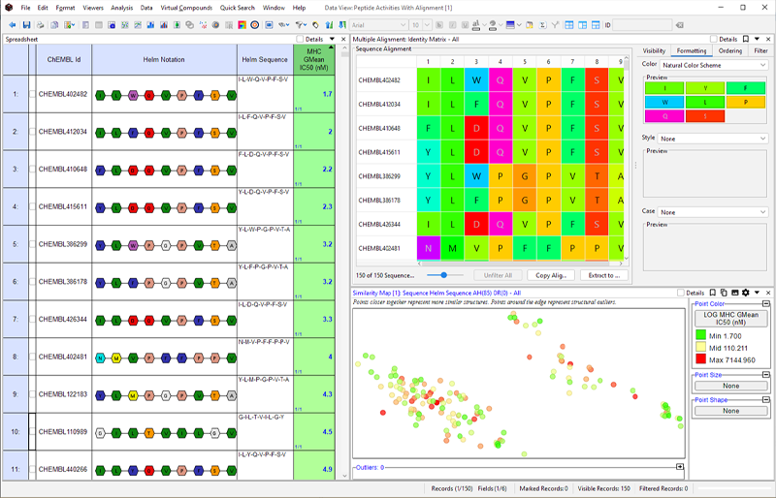Click the green Min 1.700 color swatch
This screenshot has width=776, height=498.
pos(700,336)
